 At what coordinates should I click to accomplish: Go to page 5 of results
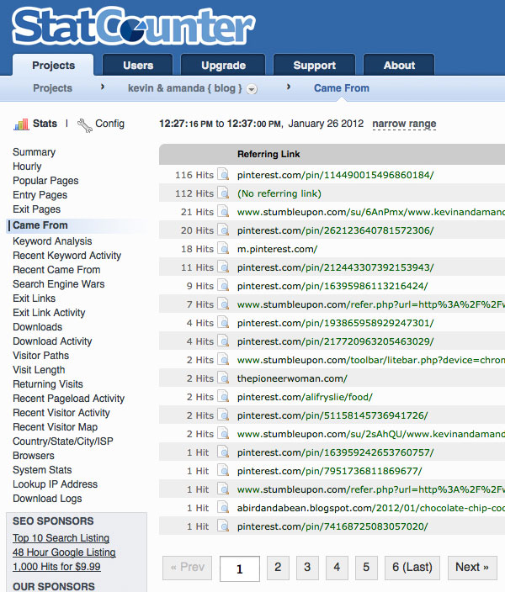point(366,567)
